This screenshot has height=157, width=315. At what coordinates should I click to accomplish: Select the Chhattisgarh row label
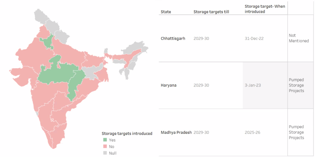coord(174,38)
